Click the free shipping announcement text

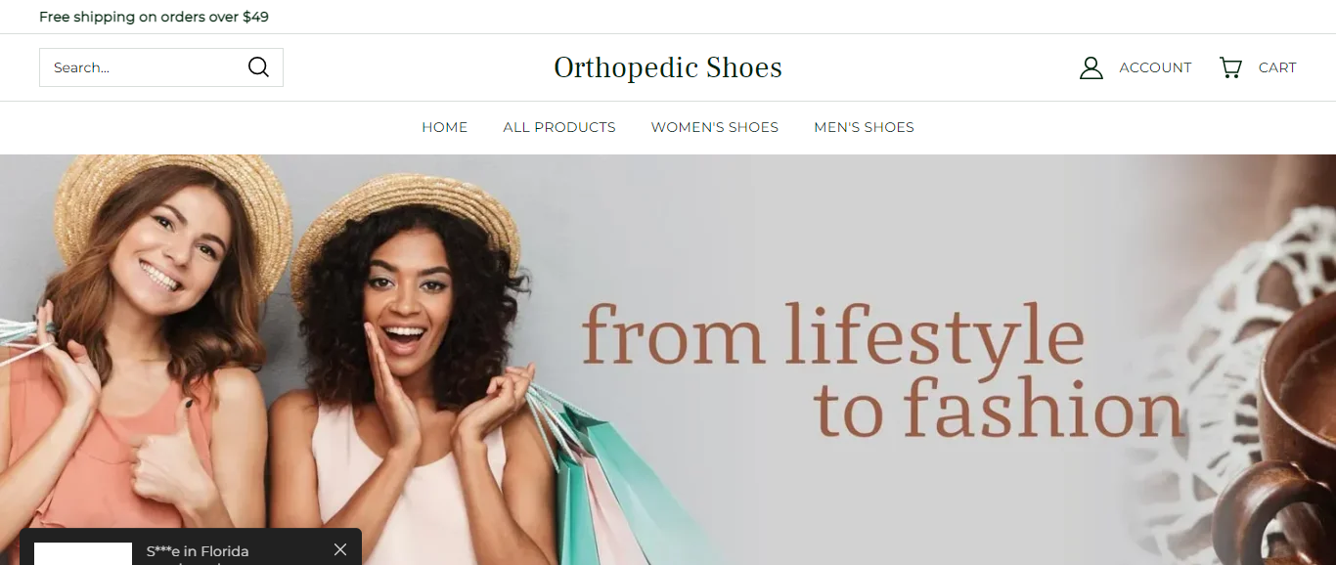(154, 17)
